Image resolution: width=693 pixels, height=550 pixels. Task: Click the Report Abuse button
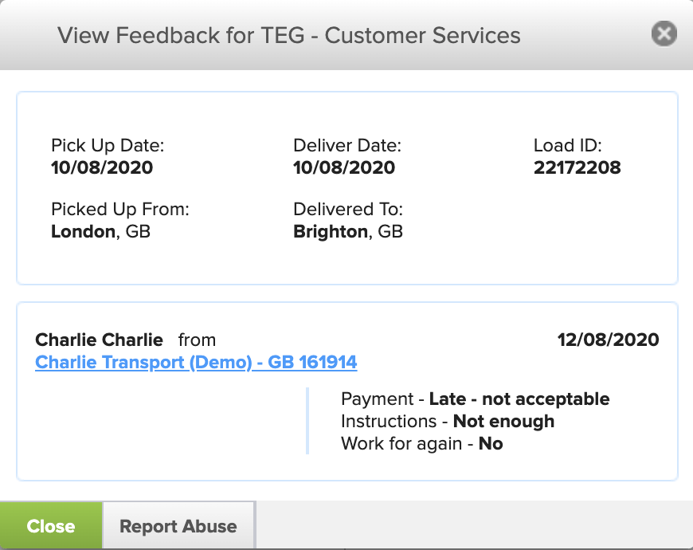[x=178, y=526]
